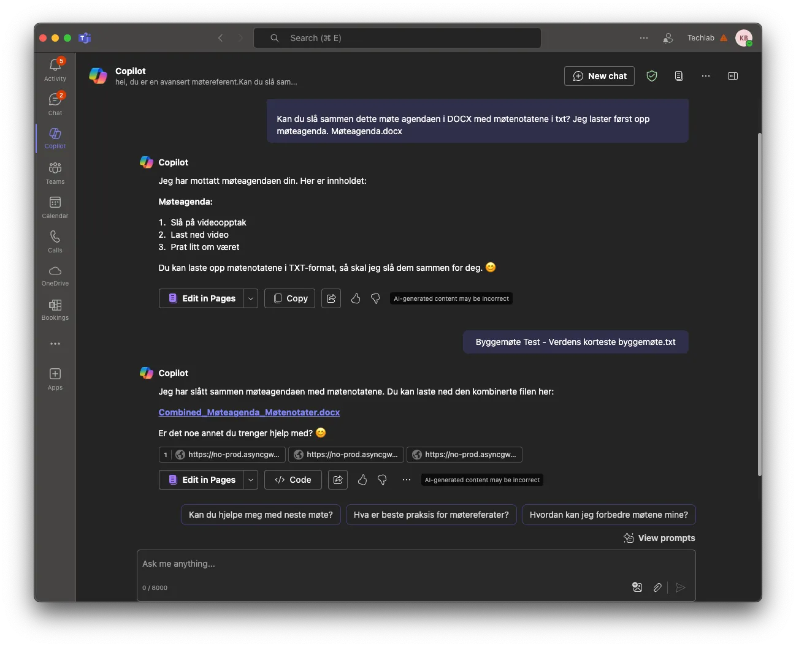
Task: Open the Activity feed in the sidebar
Action: 55,69
